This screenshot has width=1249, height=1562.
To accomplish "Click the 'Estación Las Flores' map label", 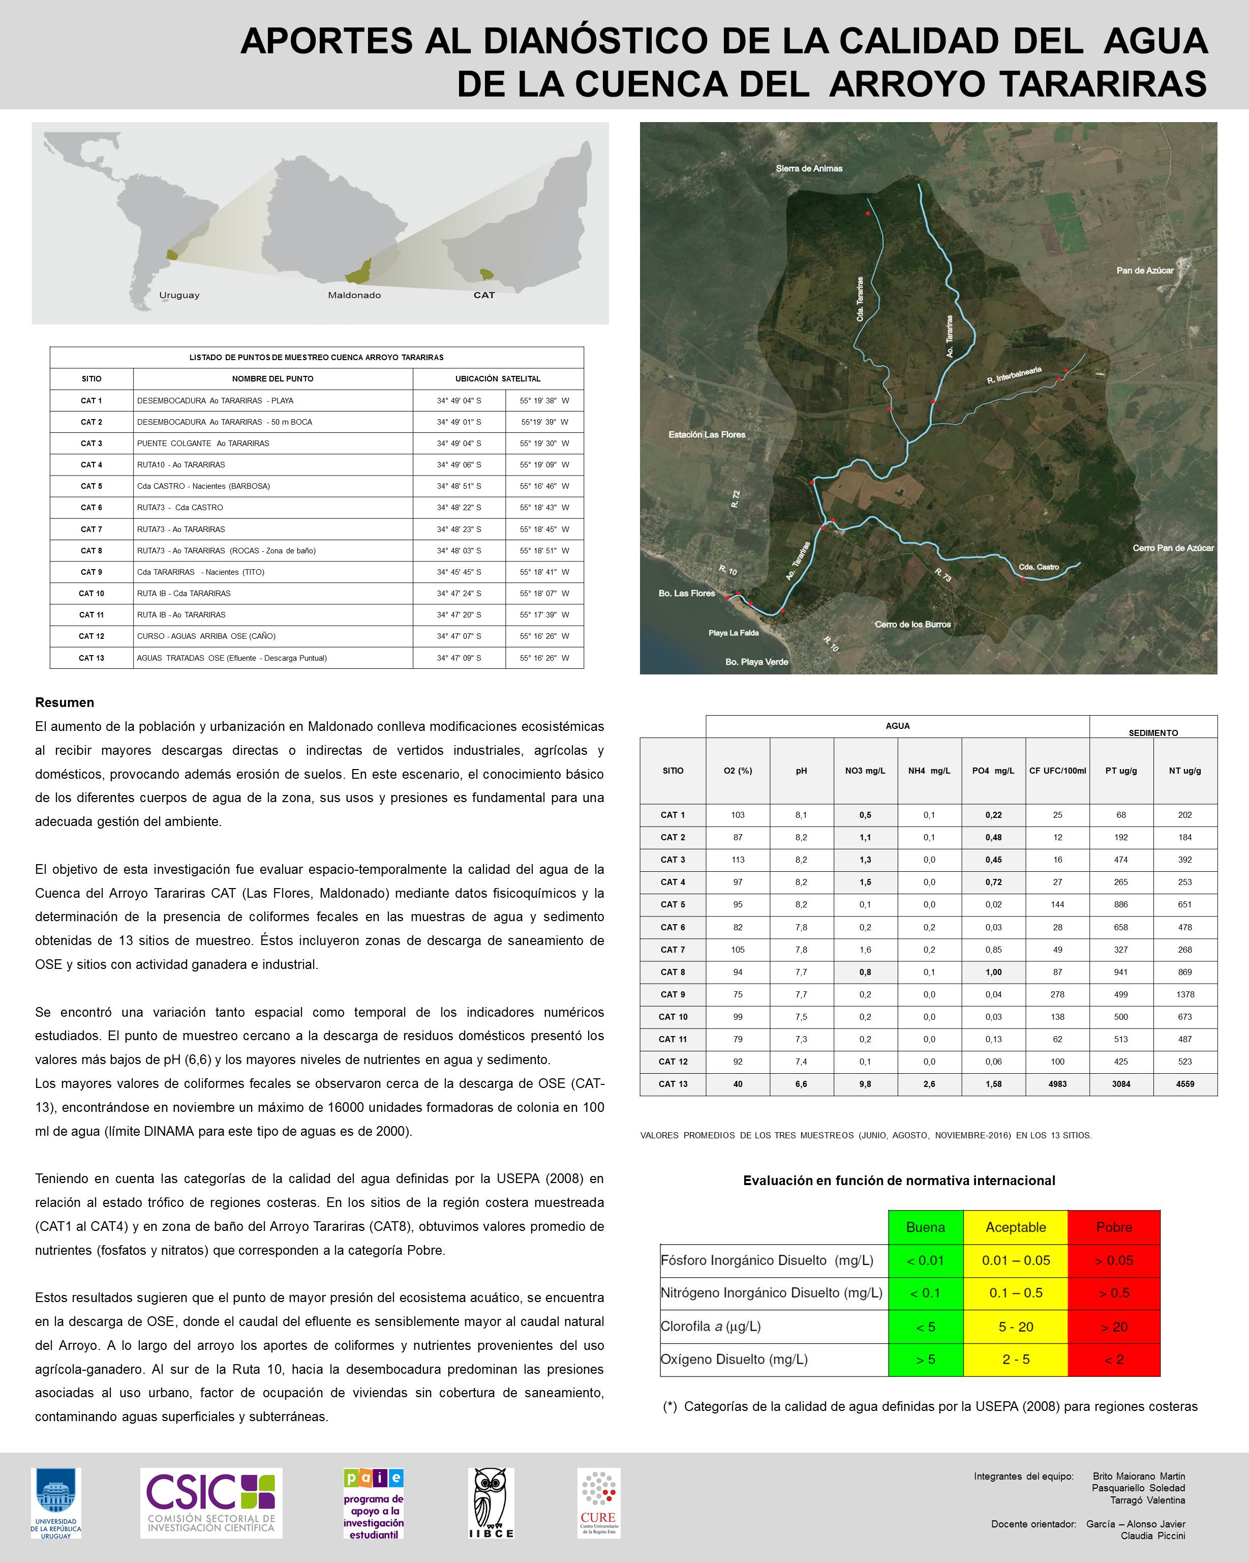I will [706, 435].
